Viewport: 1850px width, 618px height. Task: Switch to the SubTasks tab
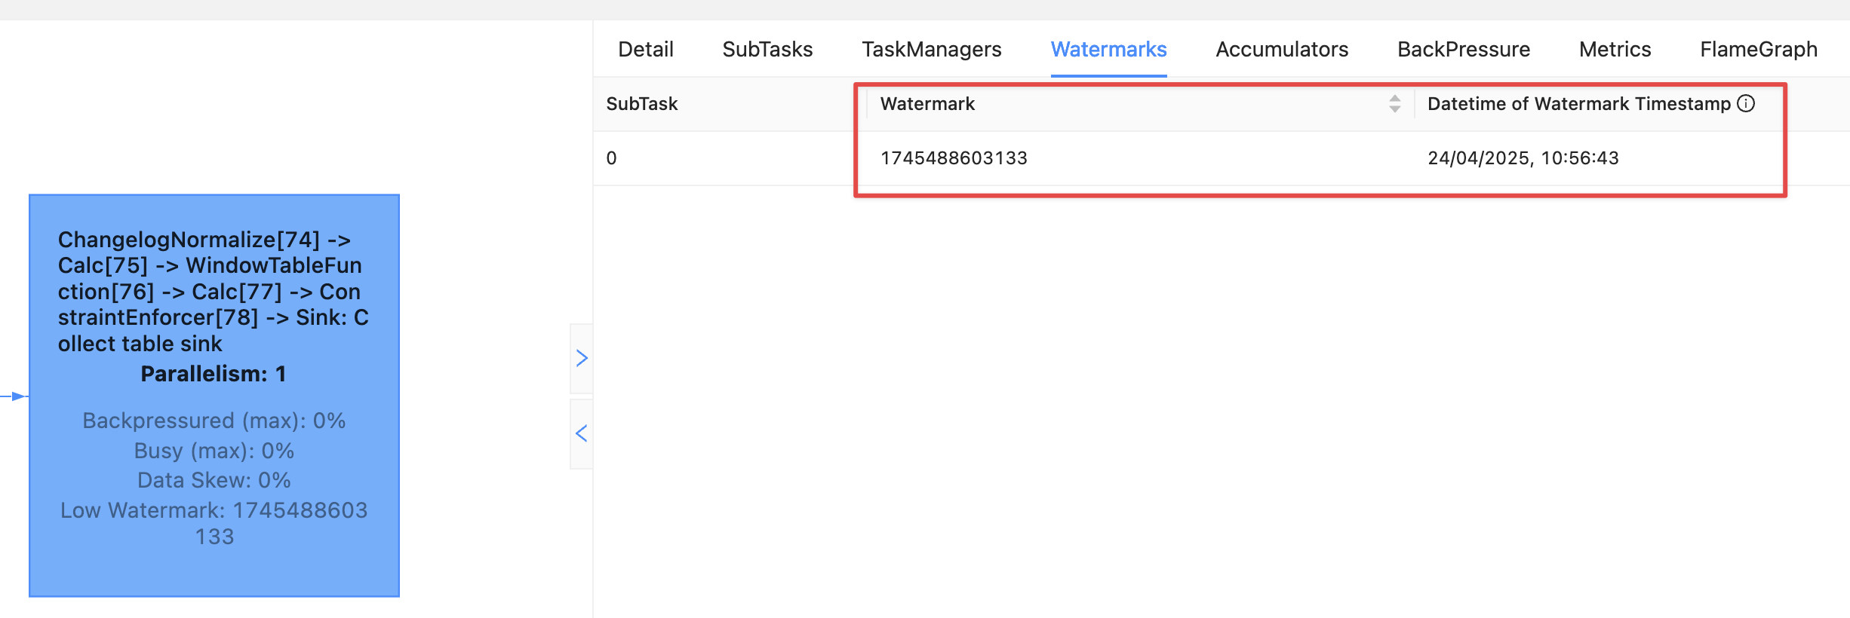pyautogui.click(x=767, y=50)
